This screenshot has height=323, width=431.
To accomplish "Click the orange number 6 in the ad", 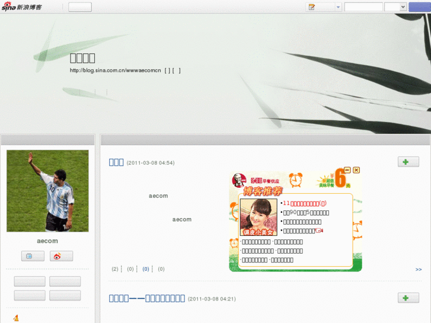I will click(340, 178).
